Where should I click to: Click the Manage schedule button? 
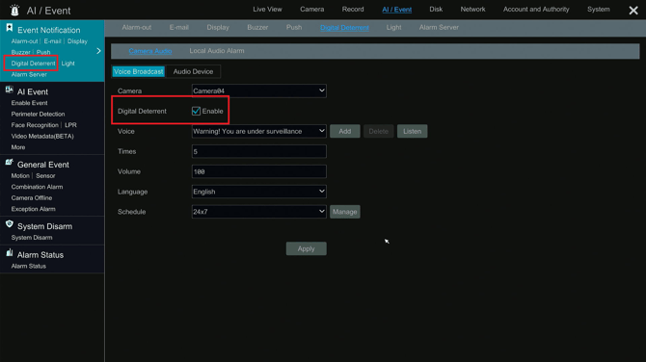click(x=345, y=212)
